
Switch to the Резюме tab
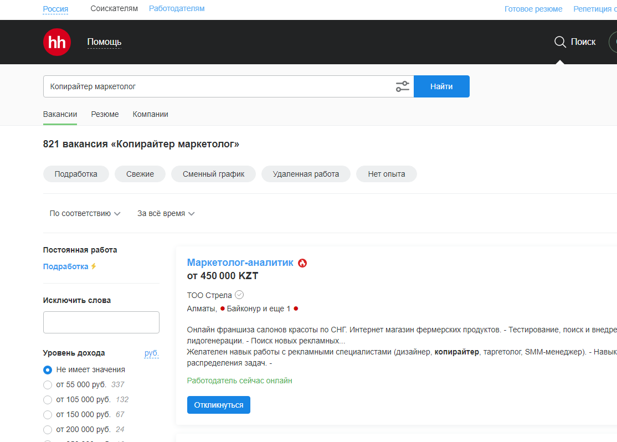pyautogui.click(x=105, y=114)
